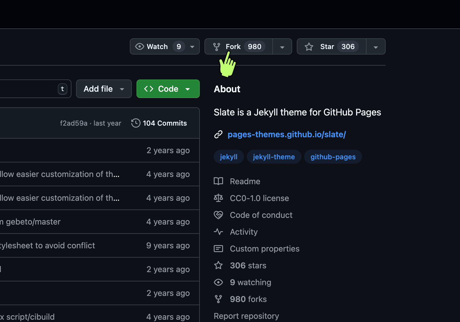The image size is (460, 322).
Task: Click the Code of conduct heart icon
Action: point(218,215)
